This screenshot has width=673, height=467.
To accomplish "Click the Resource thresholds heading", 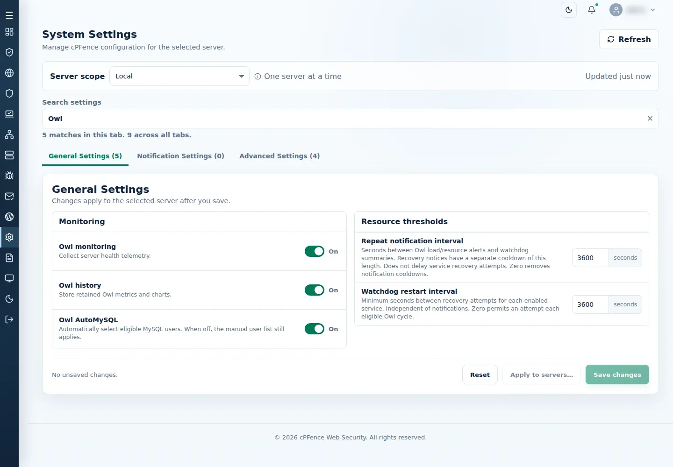I will 404,221.
